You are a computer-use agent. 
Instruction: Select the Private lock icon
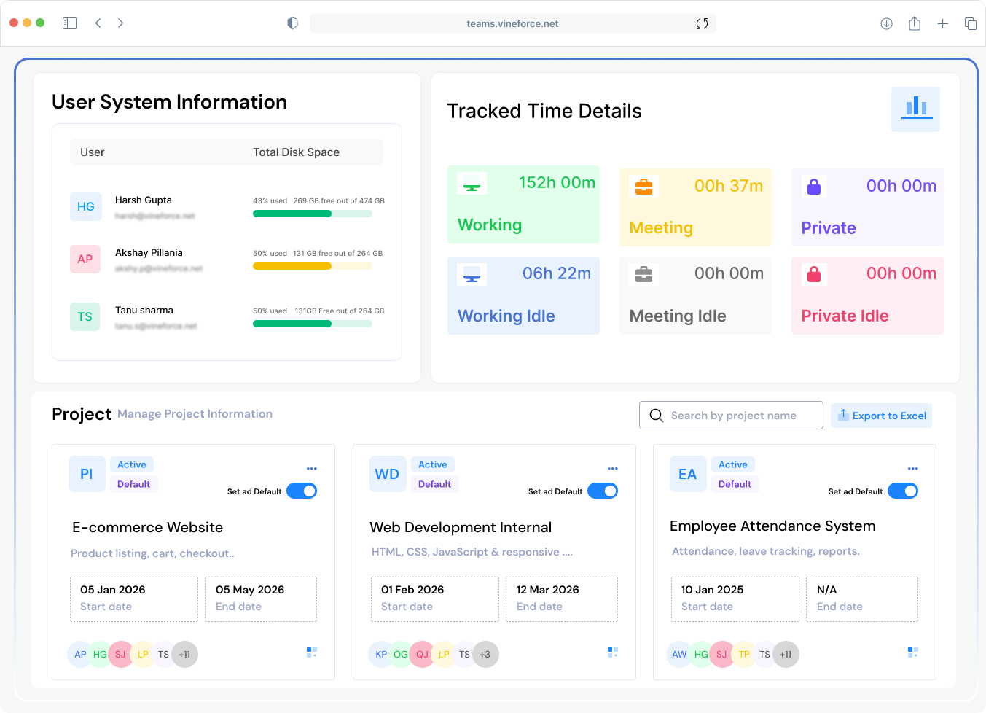coord(814,186)
